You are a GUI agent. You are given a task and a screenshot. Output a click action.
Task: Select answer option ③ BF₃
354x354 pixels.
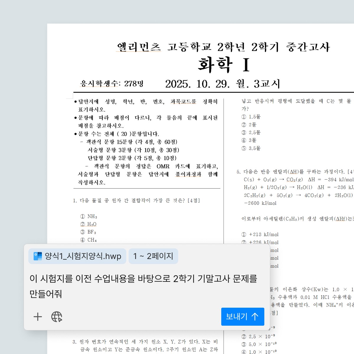[x=88, y=232]
